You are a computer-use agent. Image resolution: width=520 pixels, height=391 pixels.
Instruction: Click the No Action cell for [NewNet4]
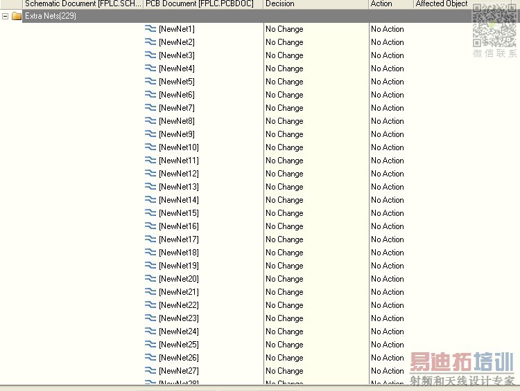[388, 69]
